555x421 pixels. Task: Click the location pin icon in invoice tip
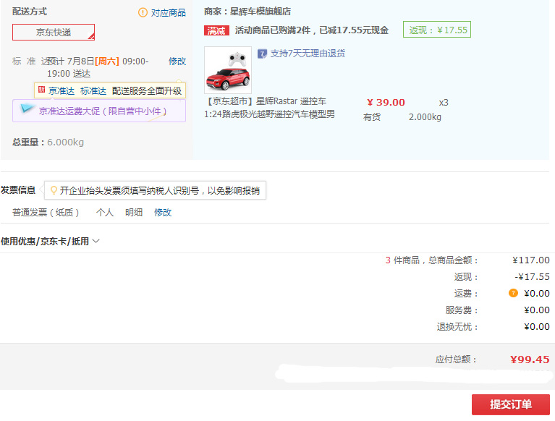point(53,190)
